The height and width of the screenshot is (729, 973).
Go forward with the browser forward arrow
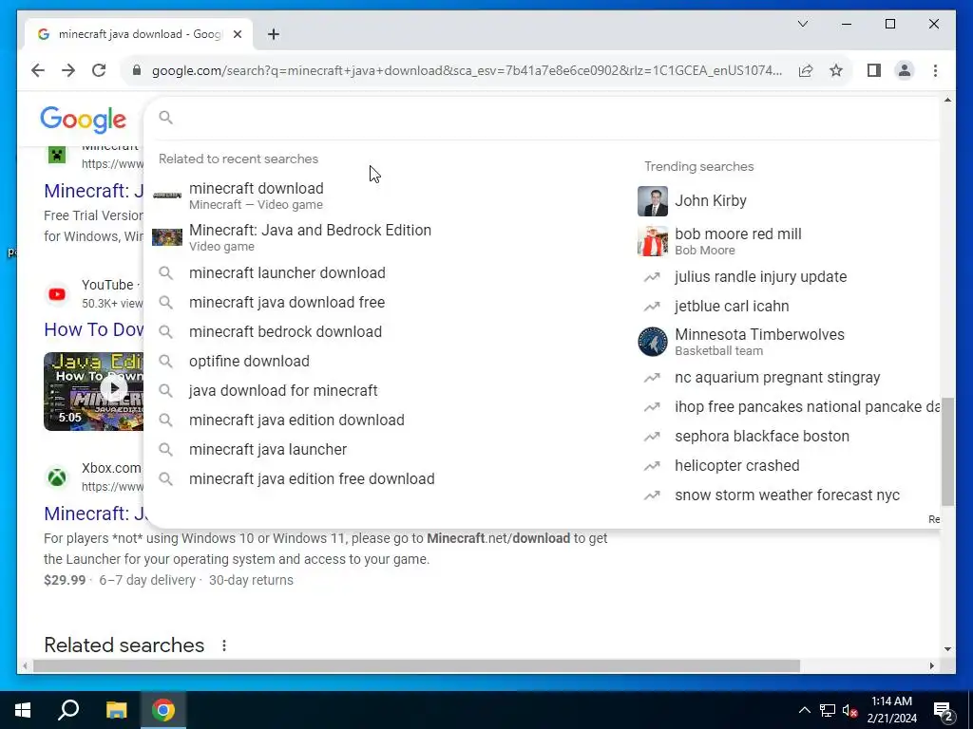(68, 70)
